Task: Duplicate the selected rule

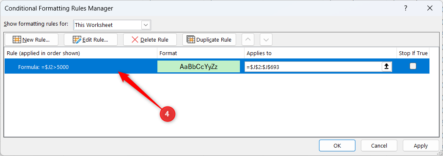Action: point(209,40)
